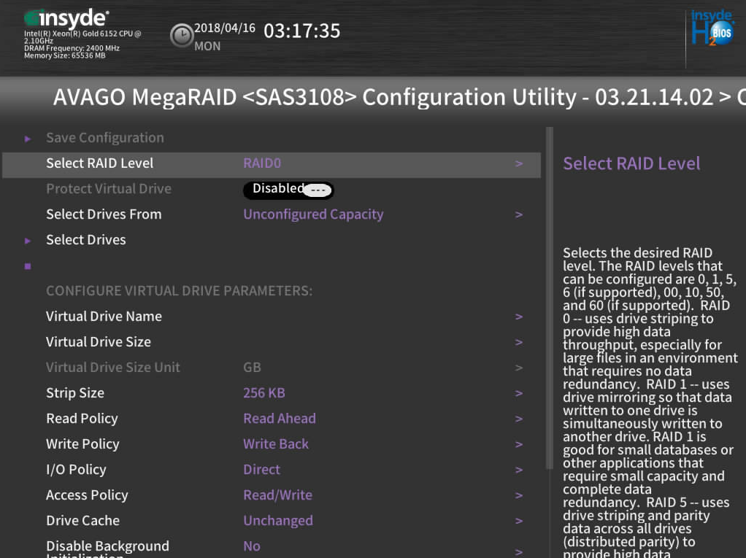Image resolution: width=746 pixels, height=558 pixels.
Task: Toggle Protect Virtual Drive from Disabled
Action: pyautogui.click(x=288, y=189)
